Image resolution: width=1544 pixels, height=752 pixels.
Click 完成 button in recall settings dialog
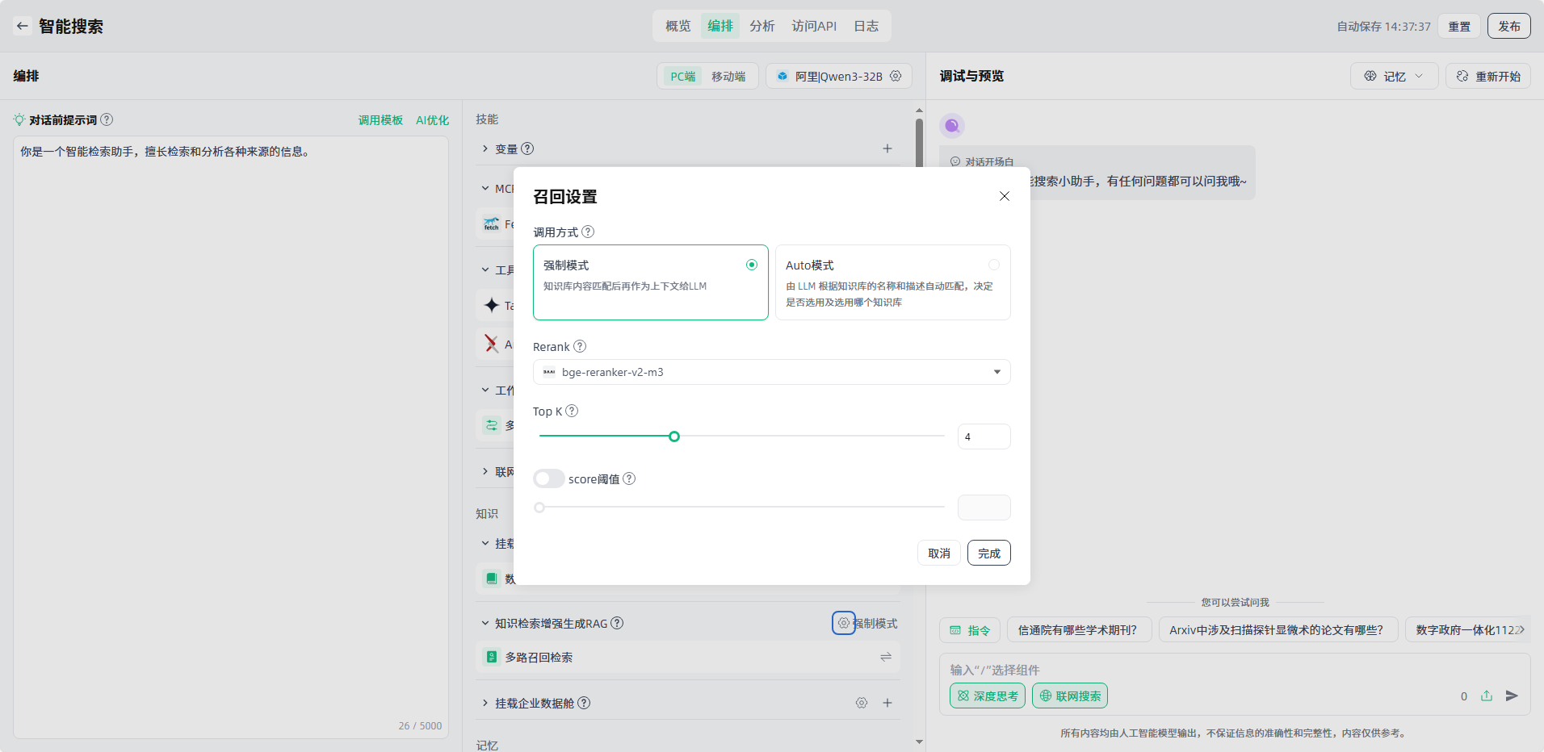pyautogui.click(x=988, y=553)
